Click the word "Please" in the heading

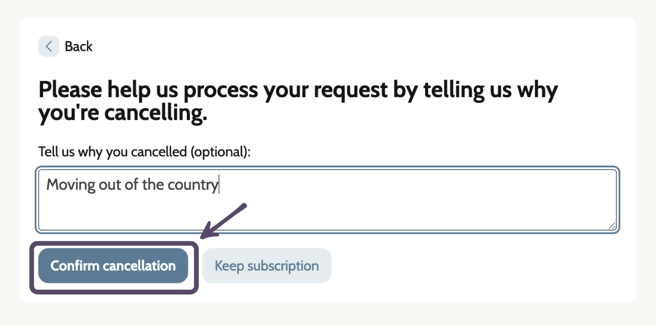point(70,91)
